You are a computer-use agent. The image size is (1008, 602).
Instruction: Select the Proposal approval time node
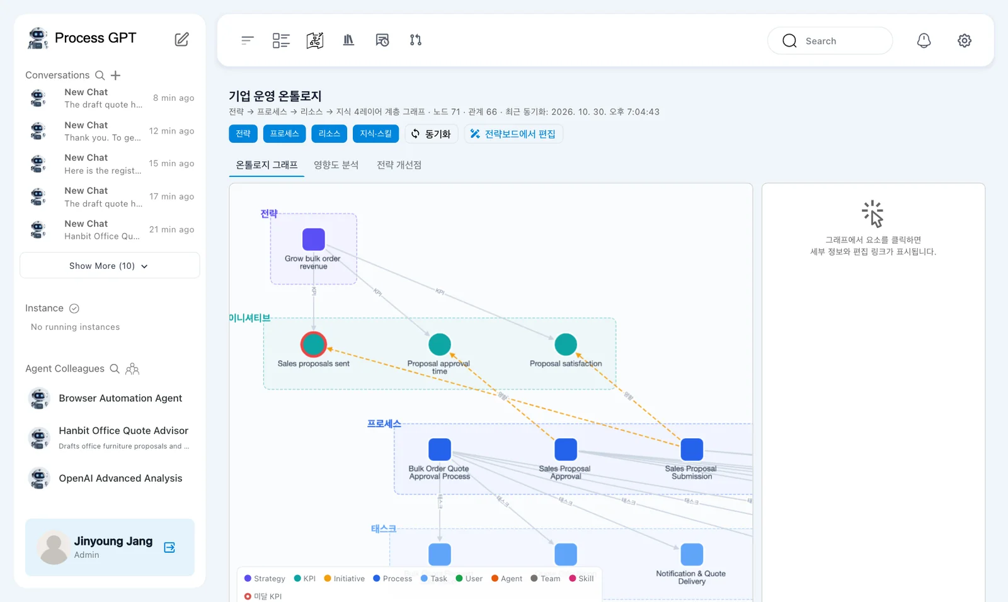pos(440,344)
